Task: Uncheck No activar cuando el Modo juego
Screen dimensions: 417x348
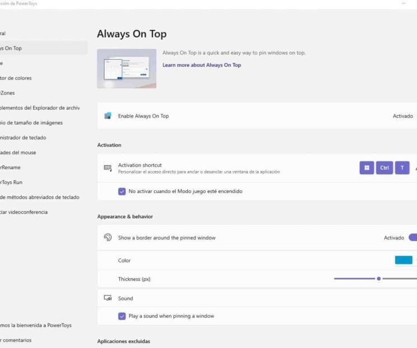Action: 122,191
